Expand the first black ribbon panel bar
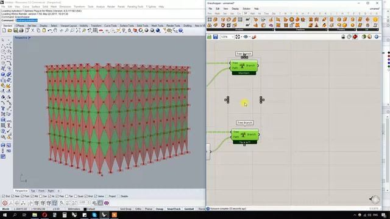 coord(240,30)
